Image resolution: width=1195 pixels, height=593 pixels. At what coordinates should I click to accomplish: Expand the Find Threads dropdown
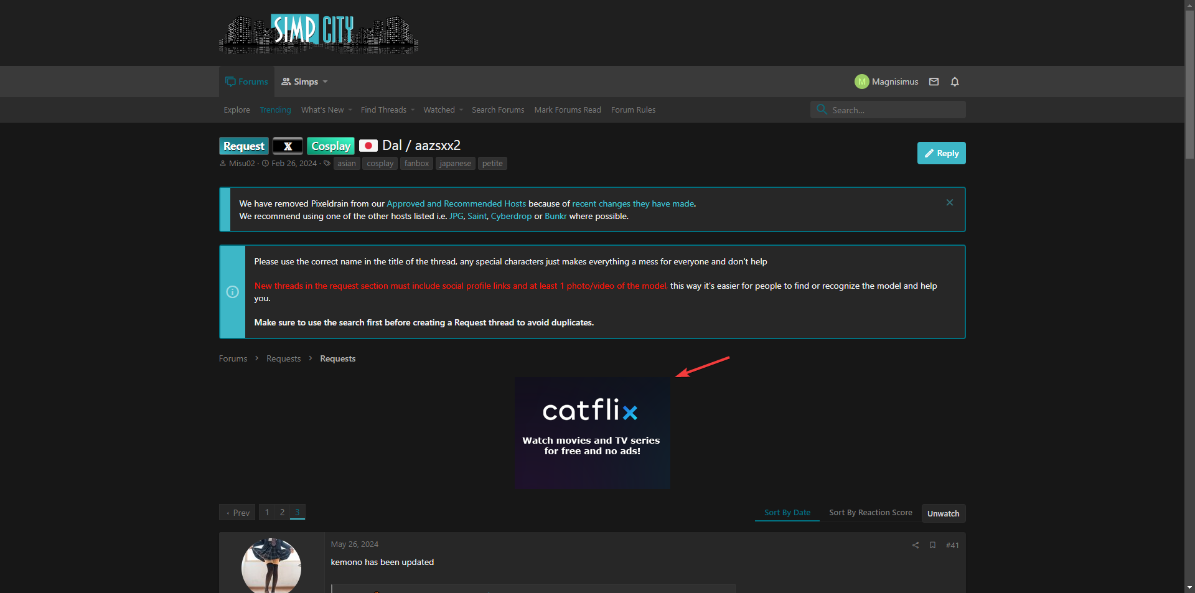click(x=413, y=110)
